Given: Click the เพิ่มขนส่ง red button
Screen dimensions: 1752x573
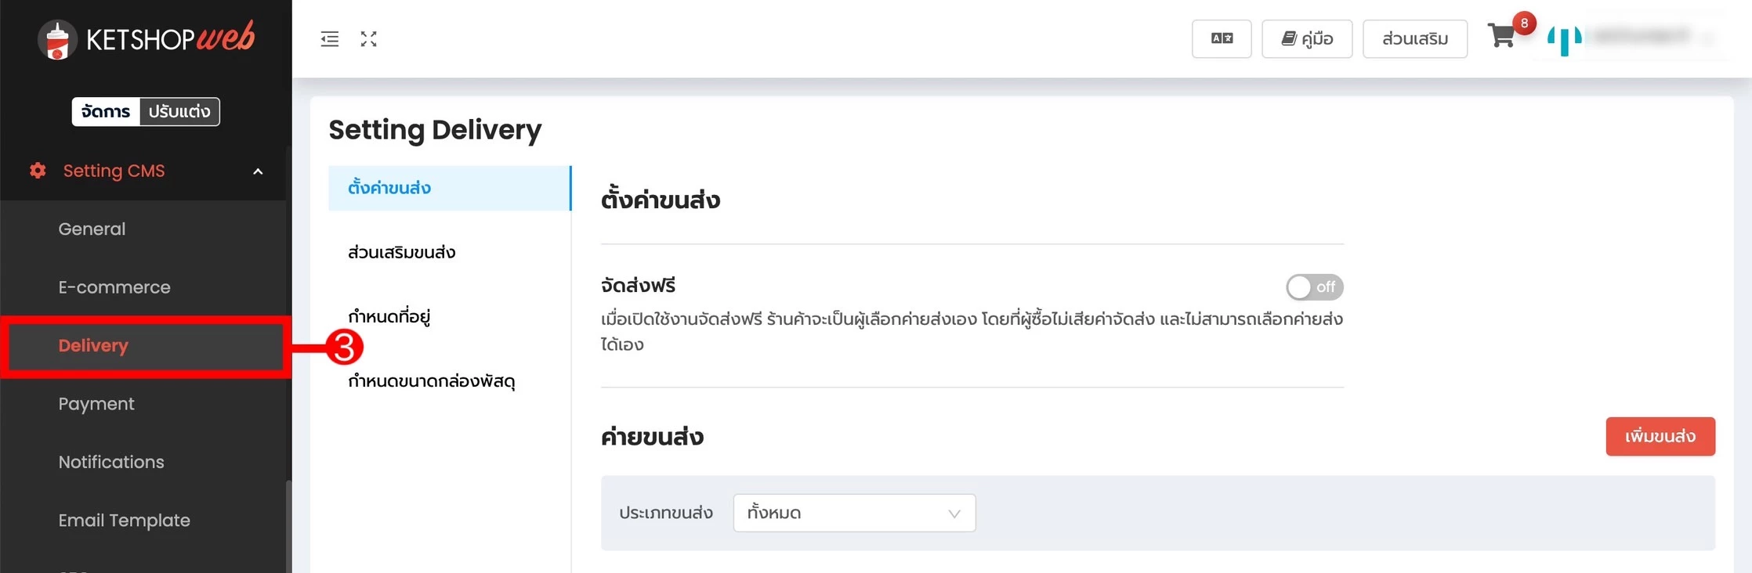Looking at the screenshot, I should coord(1660,437).
